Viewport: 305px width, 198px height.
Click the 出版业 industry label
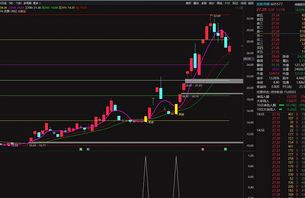point(22,11)
